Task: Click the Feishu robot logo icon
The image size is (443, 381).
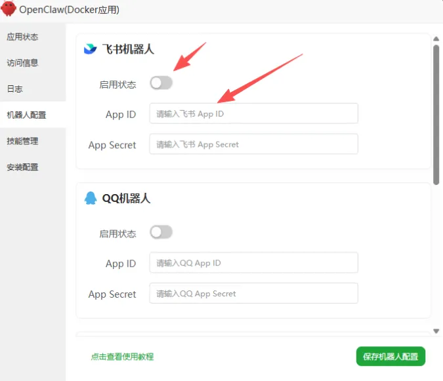Action: 90,49
